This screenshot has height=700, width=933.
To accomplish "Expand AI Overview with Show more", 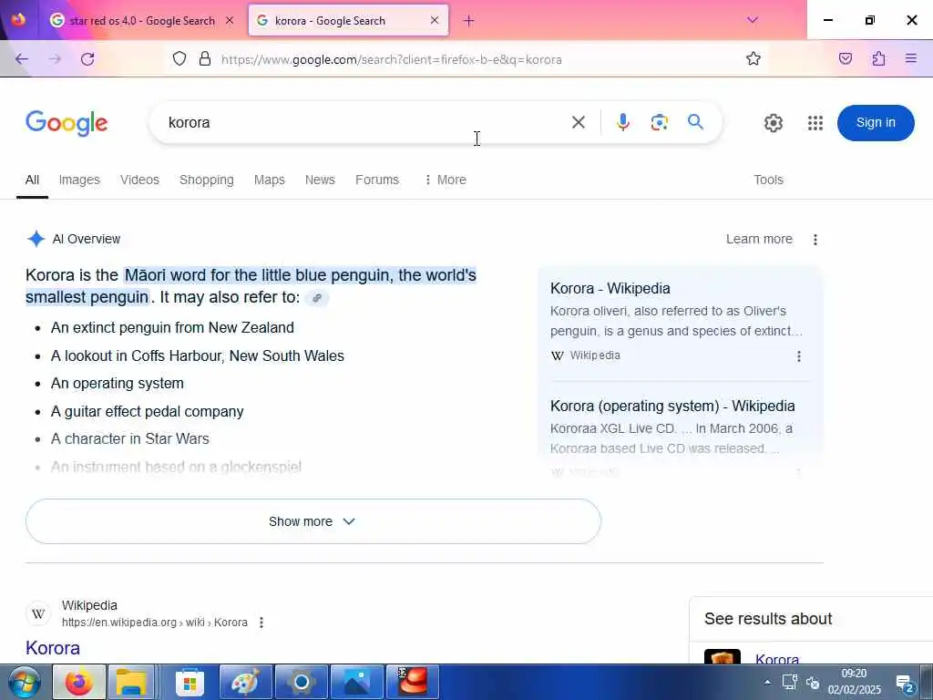I will pos(313,521).
